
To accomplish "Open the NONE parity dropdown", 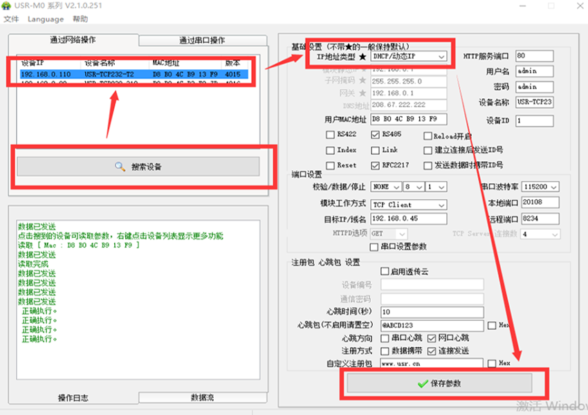I will pyautogui.click(x=386, y=187).
